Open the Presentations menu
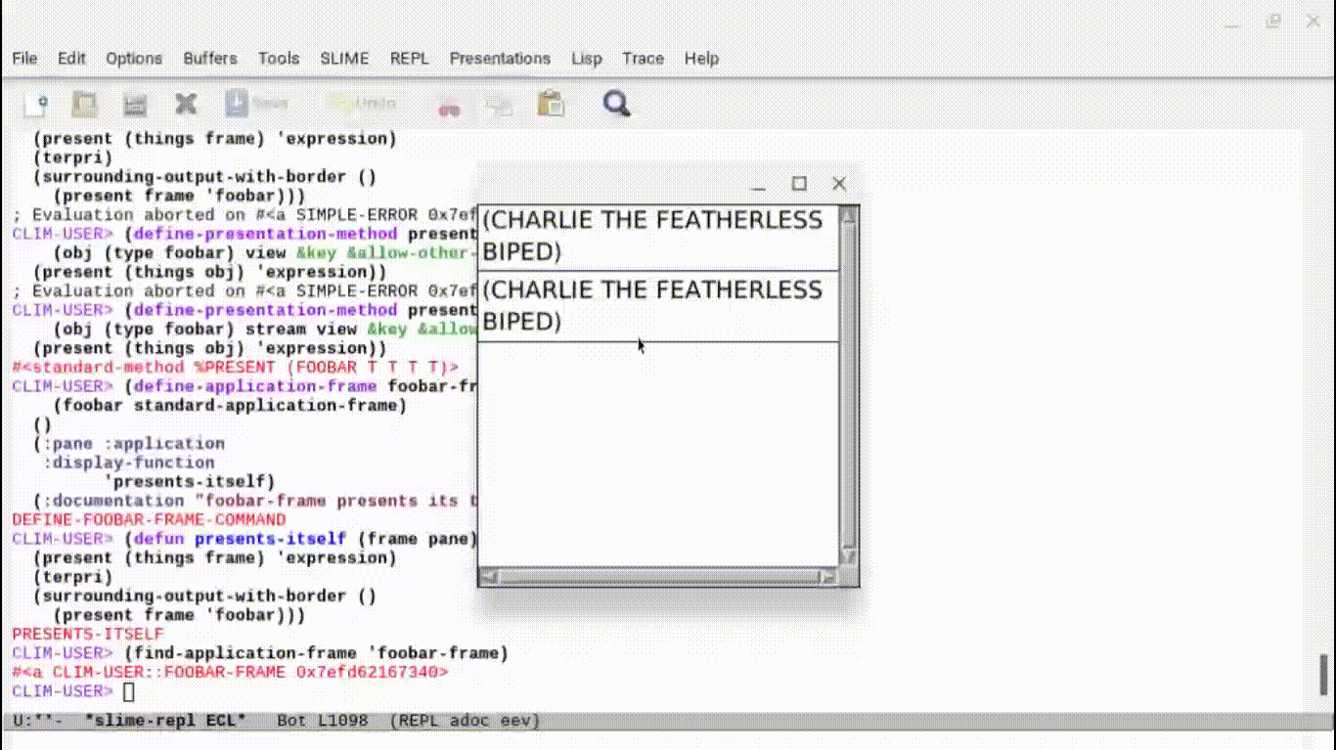The width and height of the screenshot is (1336, 750). [x=500, y=59]
